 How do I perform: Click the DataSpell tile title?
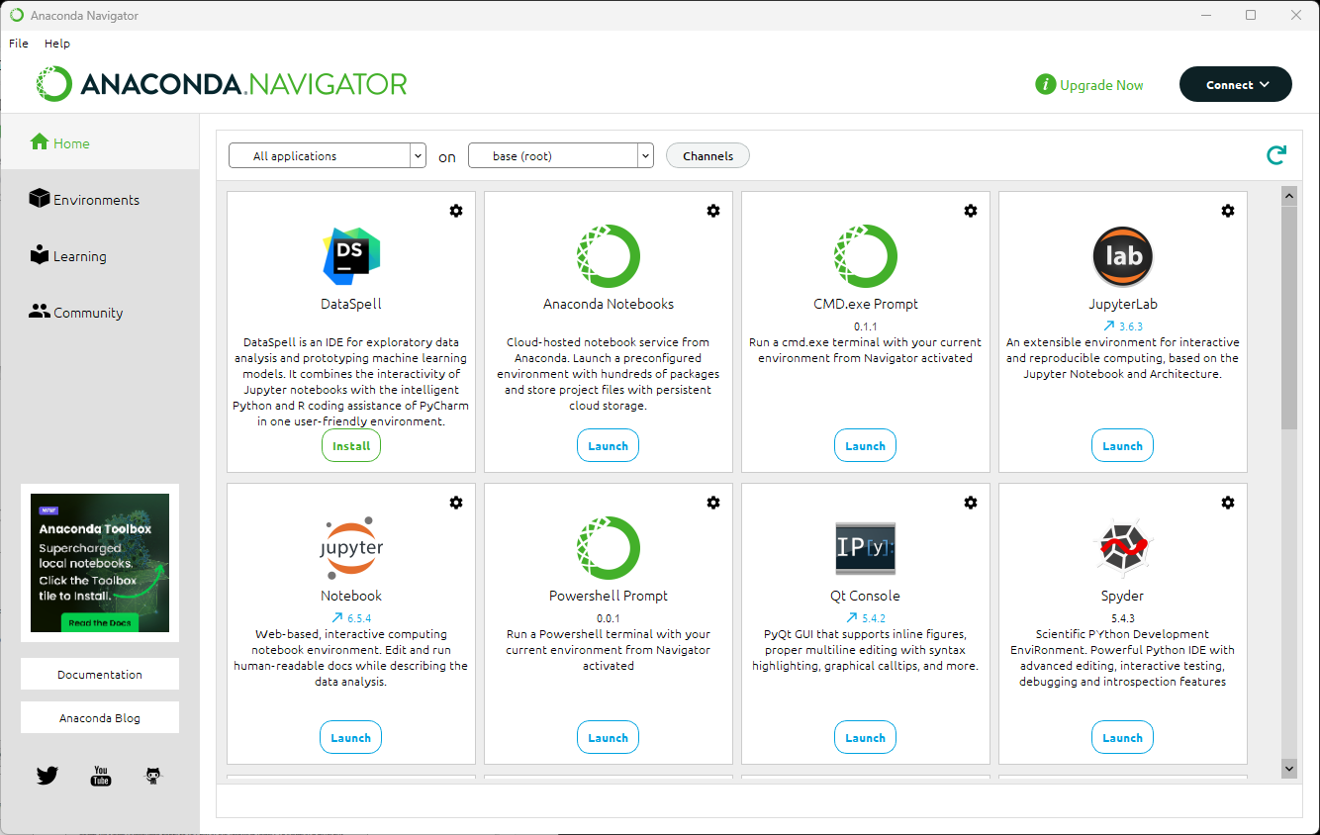coord(351,304)
